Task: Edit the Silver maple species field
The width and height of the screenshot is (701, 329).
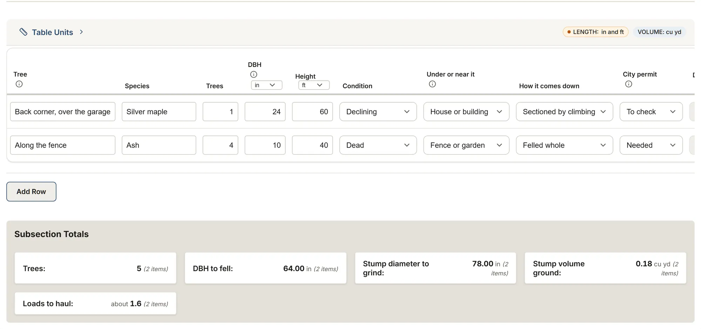Action: click(159, 112)
